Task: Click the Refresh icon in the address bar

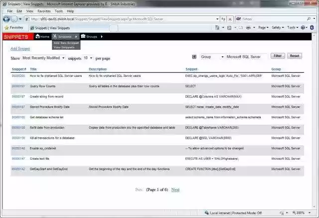Action: tap(223, 19)
